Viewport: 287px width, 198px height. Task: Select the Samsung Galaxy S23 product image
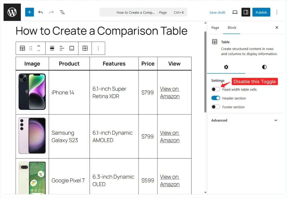click(x=32, y=136)
